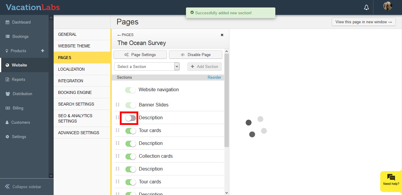Toggle off the Collection cards section
Viewport: 402px width, 195px height.
(x=131, y=156)
